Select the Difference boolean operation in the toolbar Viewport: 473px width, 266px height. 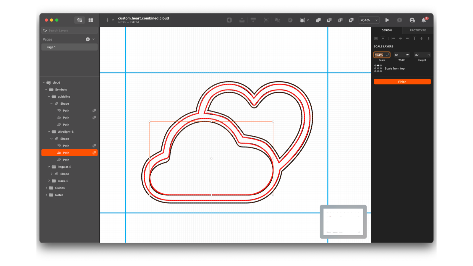coord(351,20)
